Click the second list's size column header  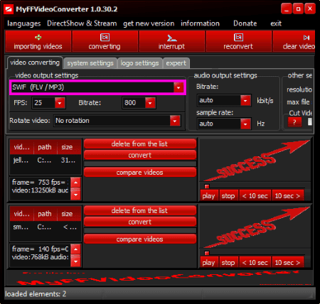69,214
